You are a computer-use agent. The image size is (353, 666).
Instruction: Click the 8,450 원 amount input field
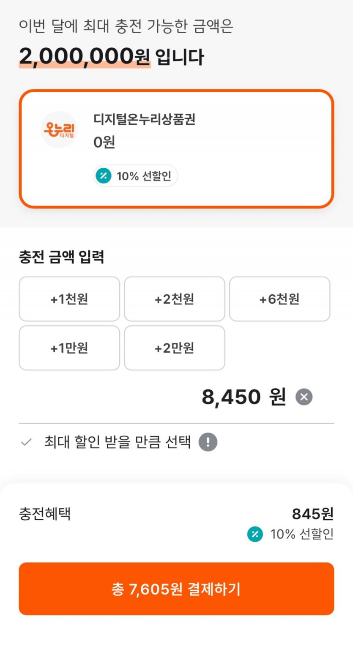(x=244, y=397)
